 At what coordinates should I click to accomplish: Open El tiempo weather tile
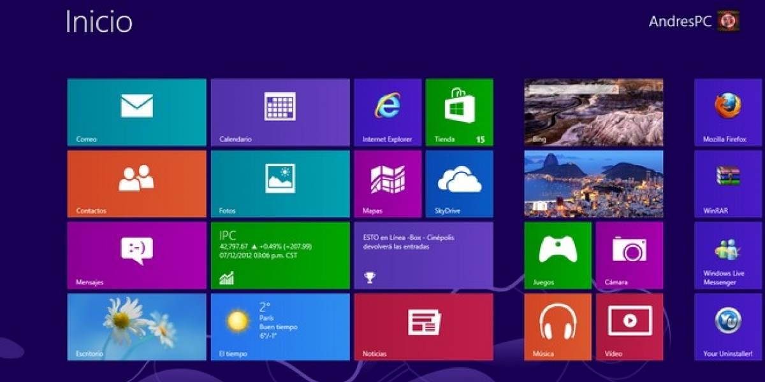[x=280, y=327]
